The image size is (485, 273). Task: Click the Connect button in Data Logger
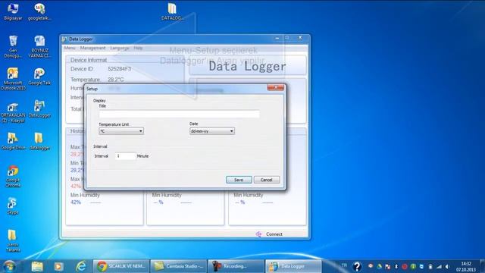click(x=274, y=234)
